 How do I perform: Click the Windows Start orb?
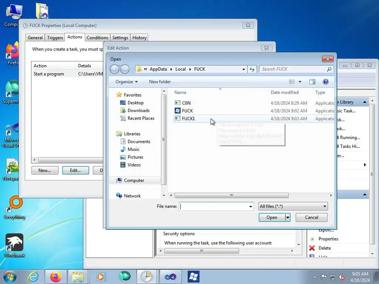click(x=10, y=277)
